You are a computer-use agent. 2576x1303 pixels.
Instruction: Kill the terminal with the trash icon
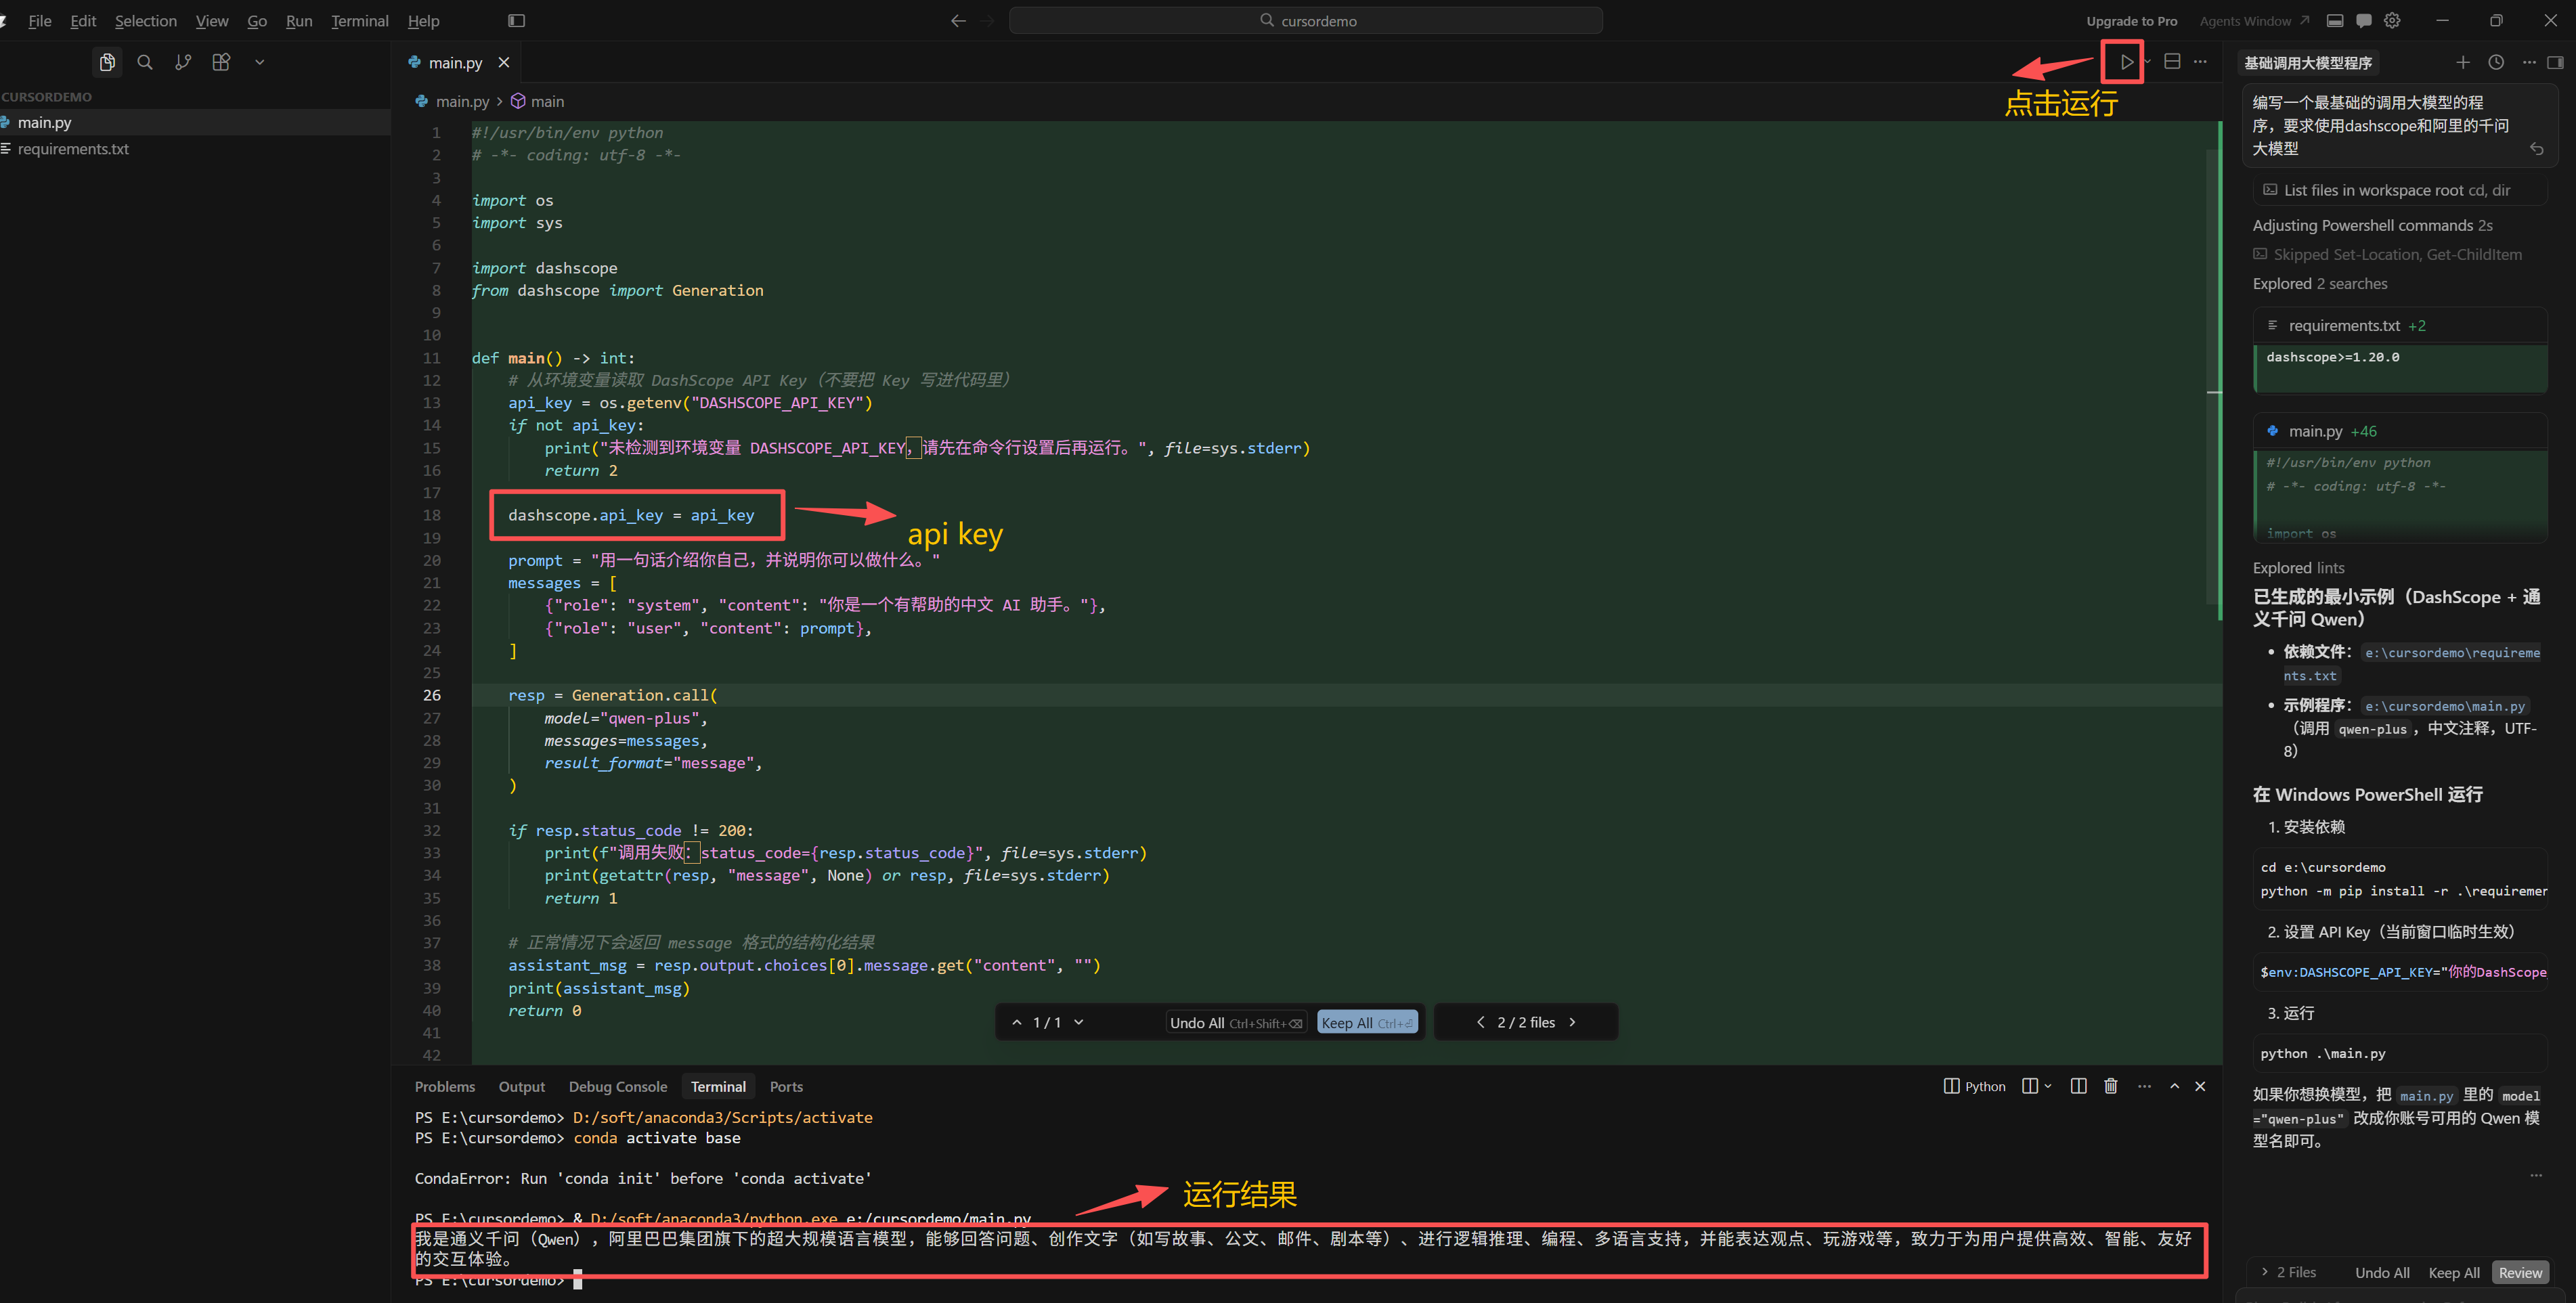(2110, 1086)
